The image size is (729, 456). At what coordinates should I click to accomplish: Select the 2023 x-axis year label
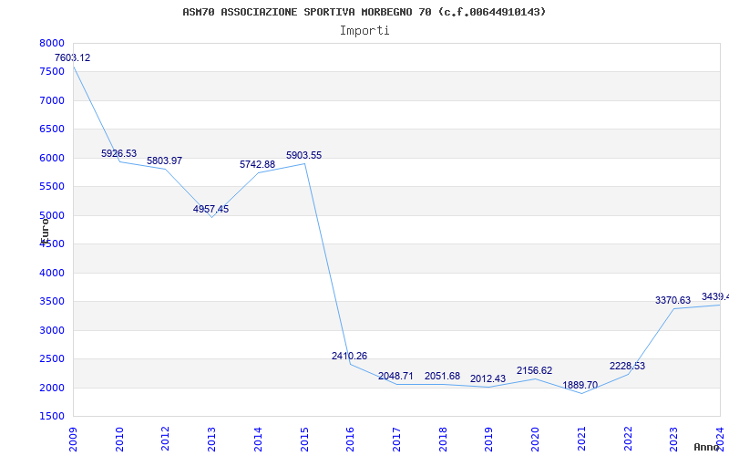pyautogui.click(x=673, y=440)
